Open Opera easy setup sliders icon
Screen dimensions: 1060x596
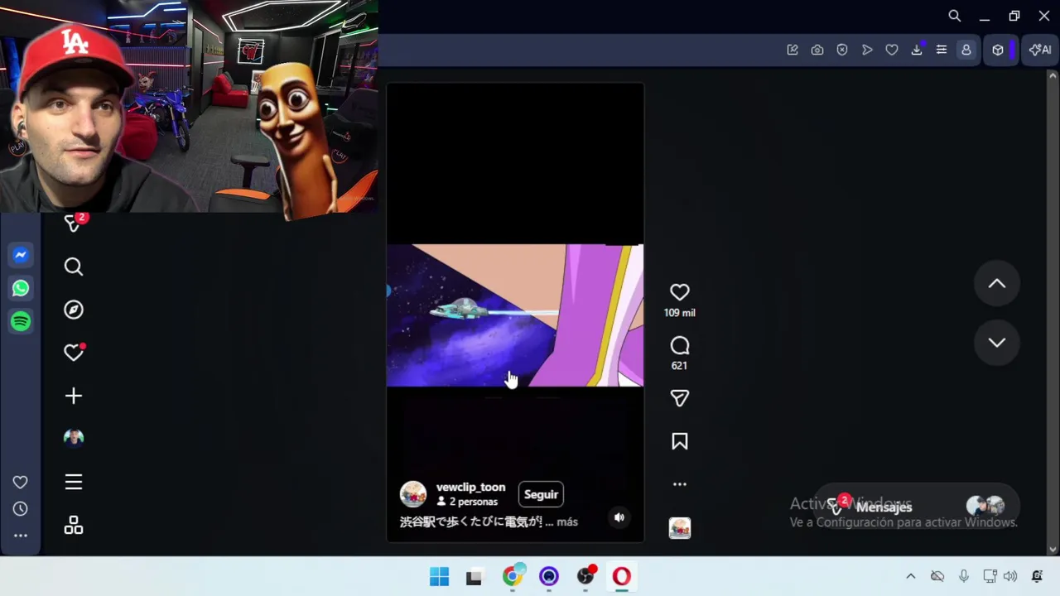click(x=942, y=50)
